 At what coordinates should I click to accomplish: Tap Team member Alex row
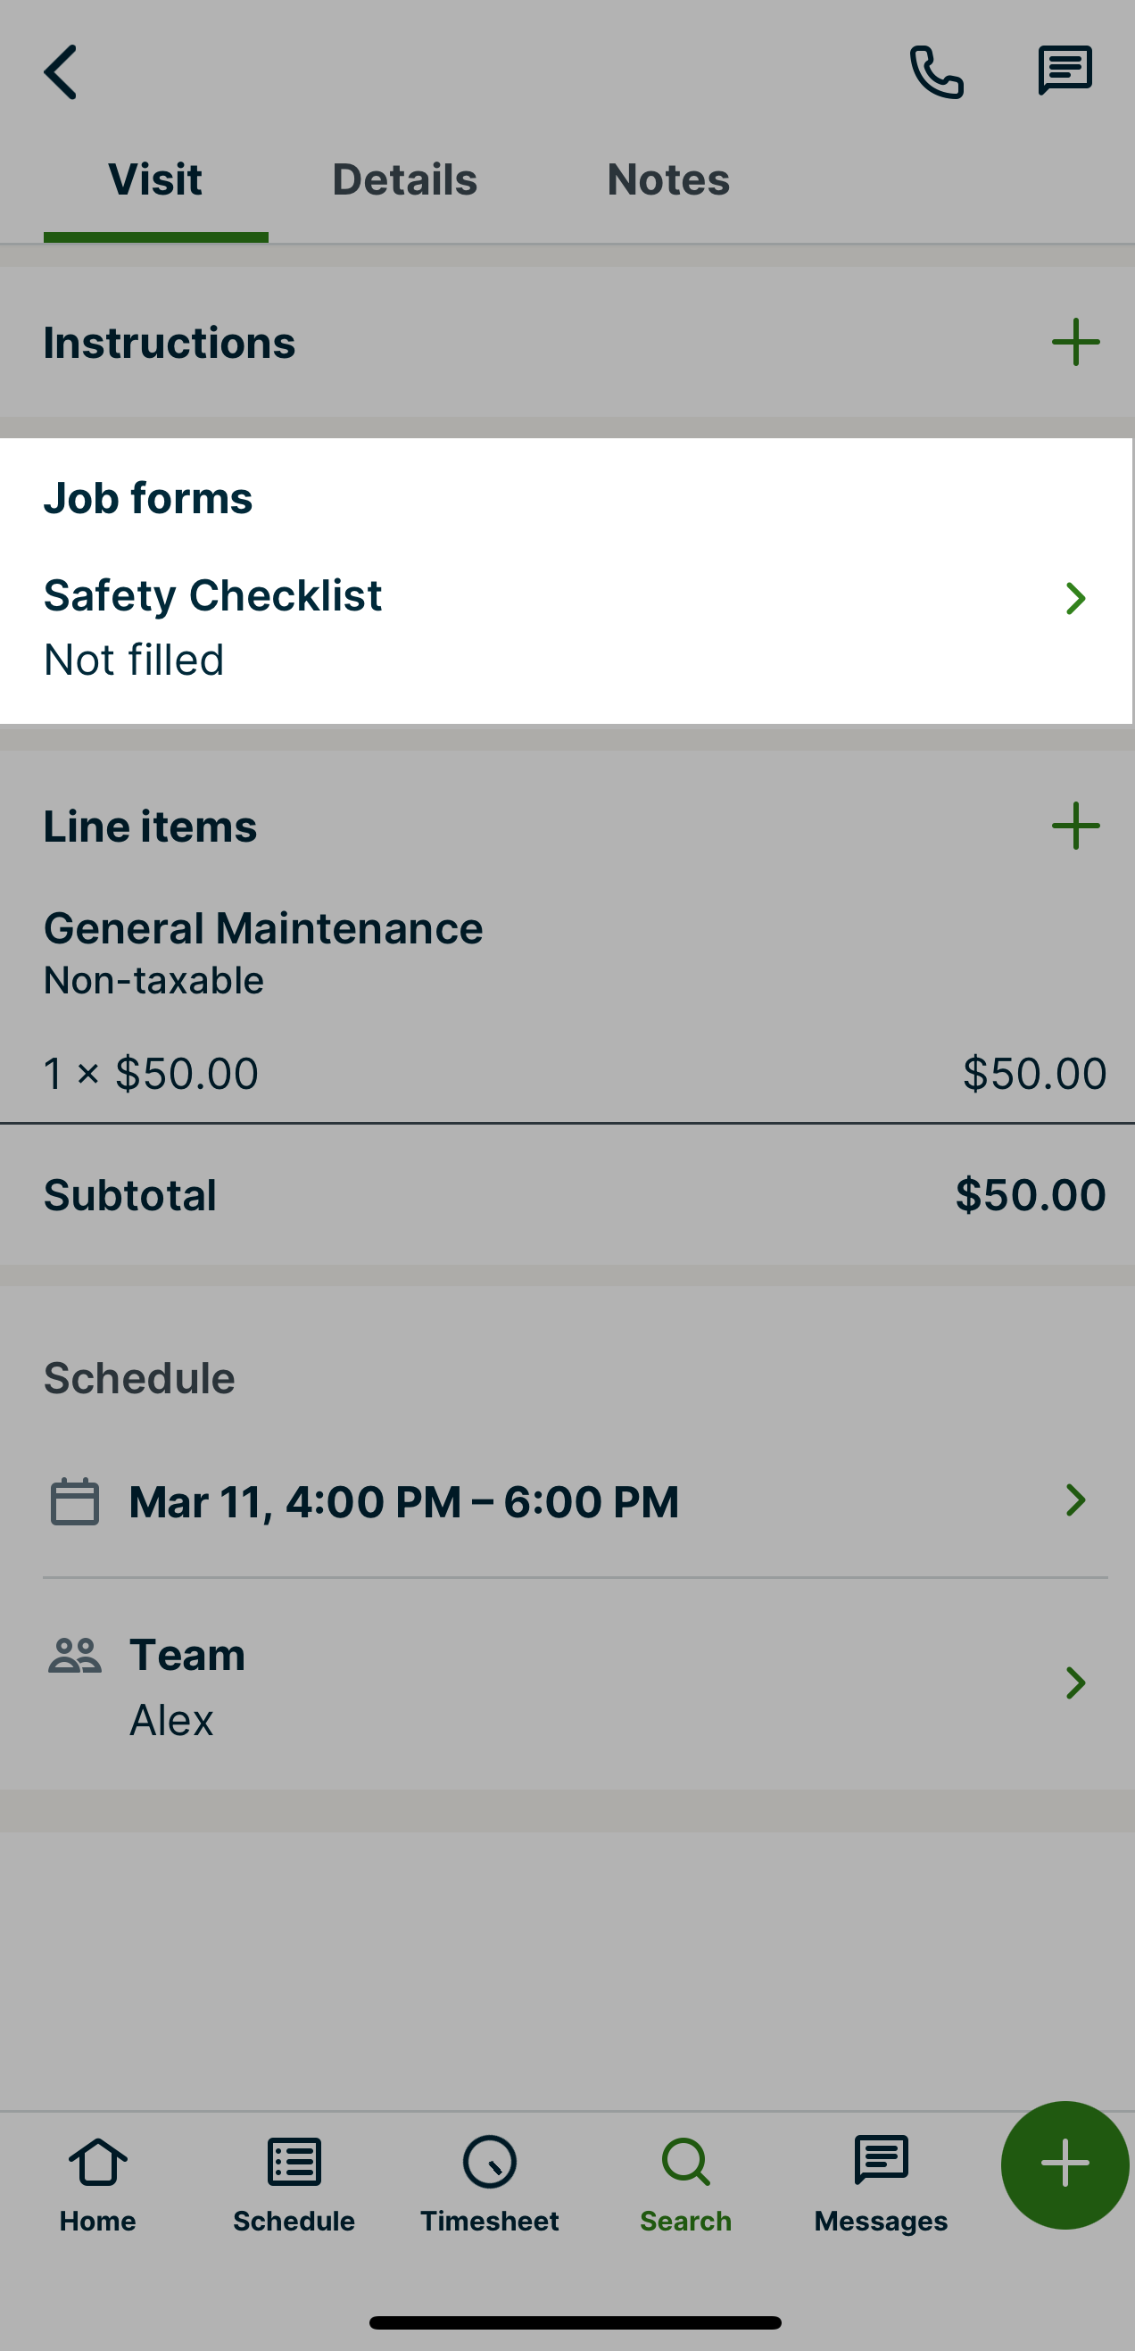171,1721
